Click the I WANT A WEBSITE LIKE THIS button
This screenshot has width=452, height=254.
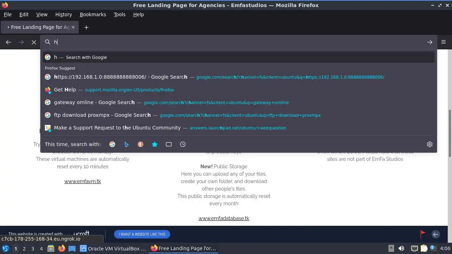(142, 234)
